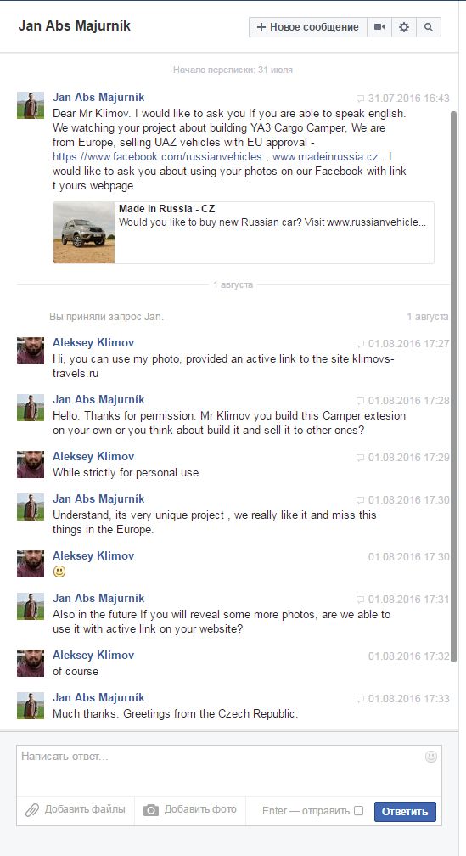The height and width of the screenshot is (856, 466).
Task: Click the conversation vertical scrollbar
Action: point(454,386)
